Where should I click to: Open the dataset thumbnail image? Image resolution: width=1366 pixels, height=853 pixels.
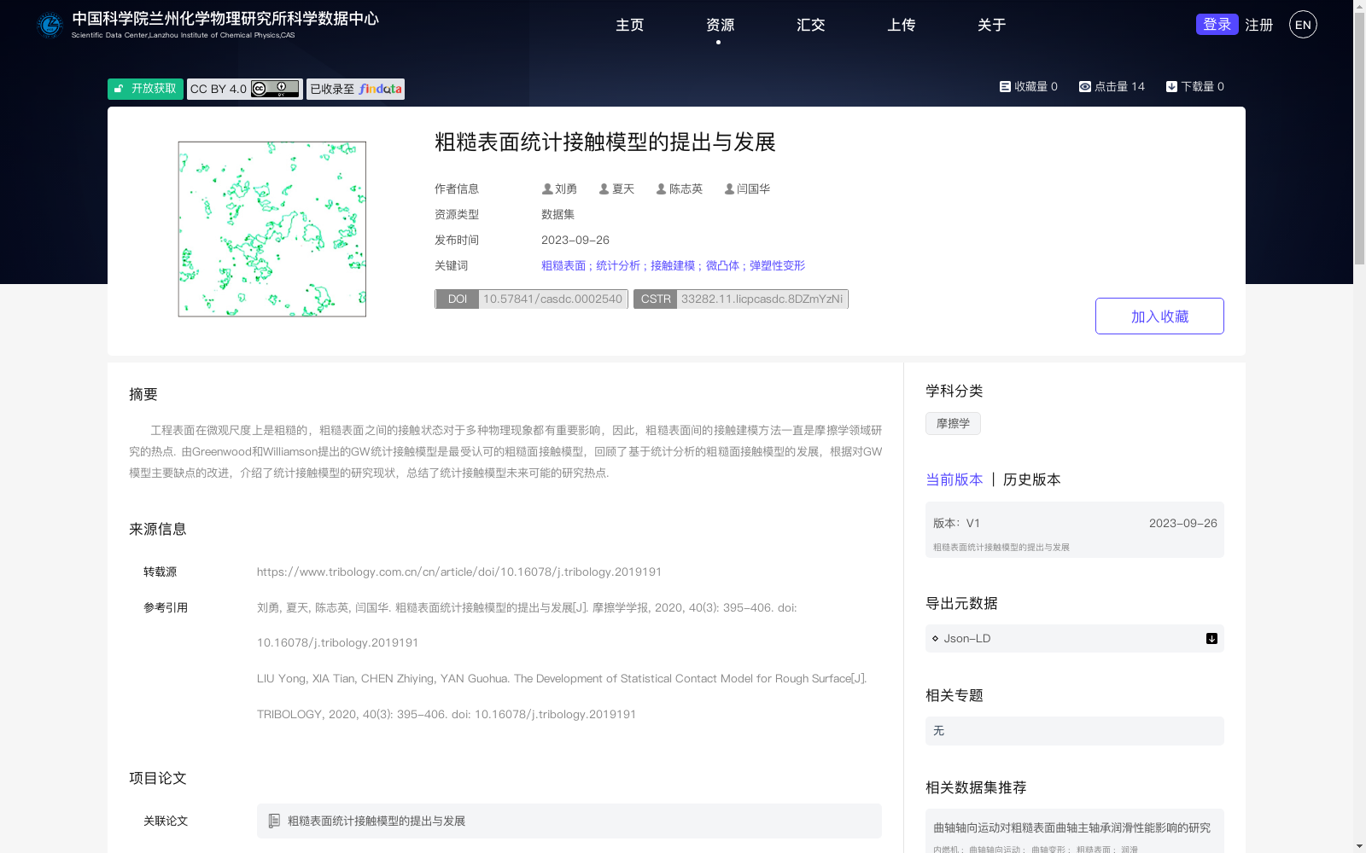(272, 229)
